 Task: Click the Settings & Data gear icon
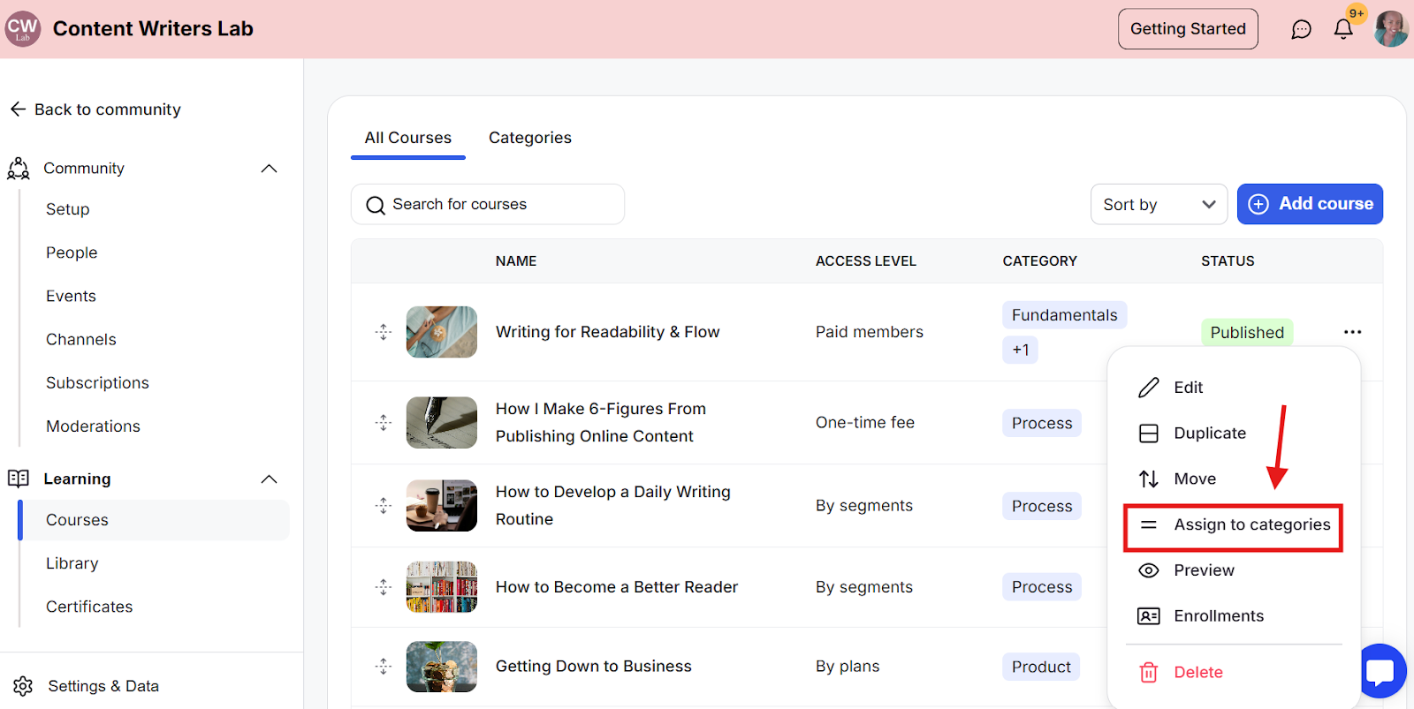[x=23, y=686]
